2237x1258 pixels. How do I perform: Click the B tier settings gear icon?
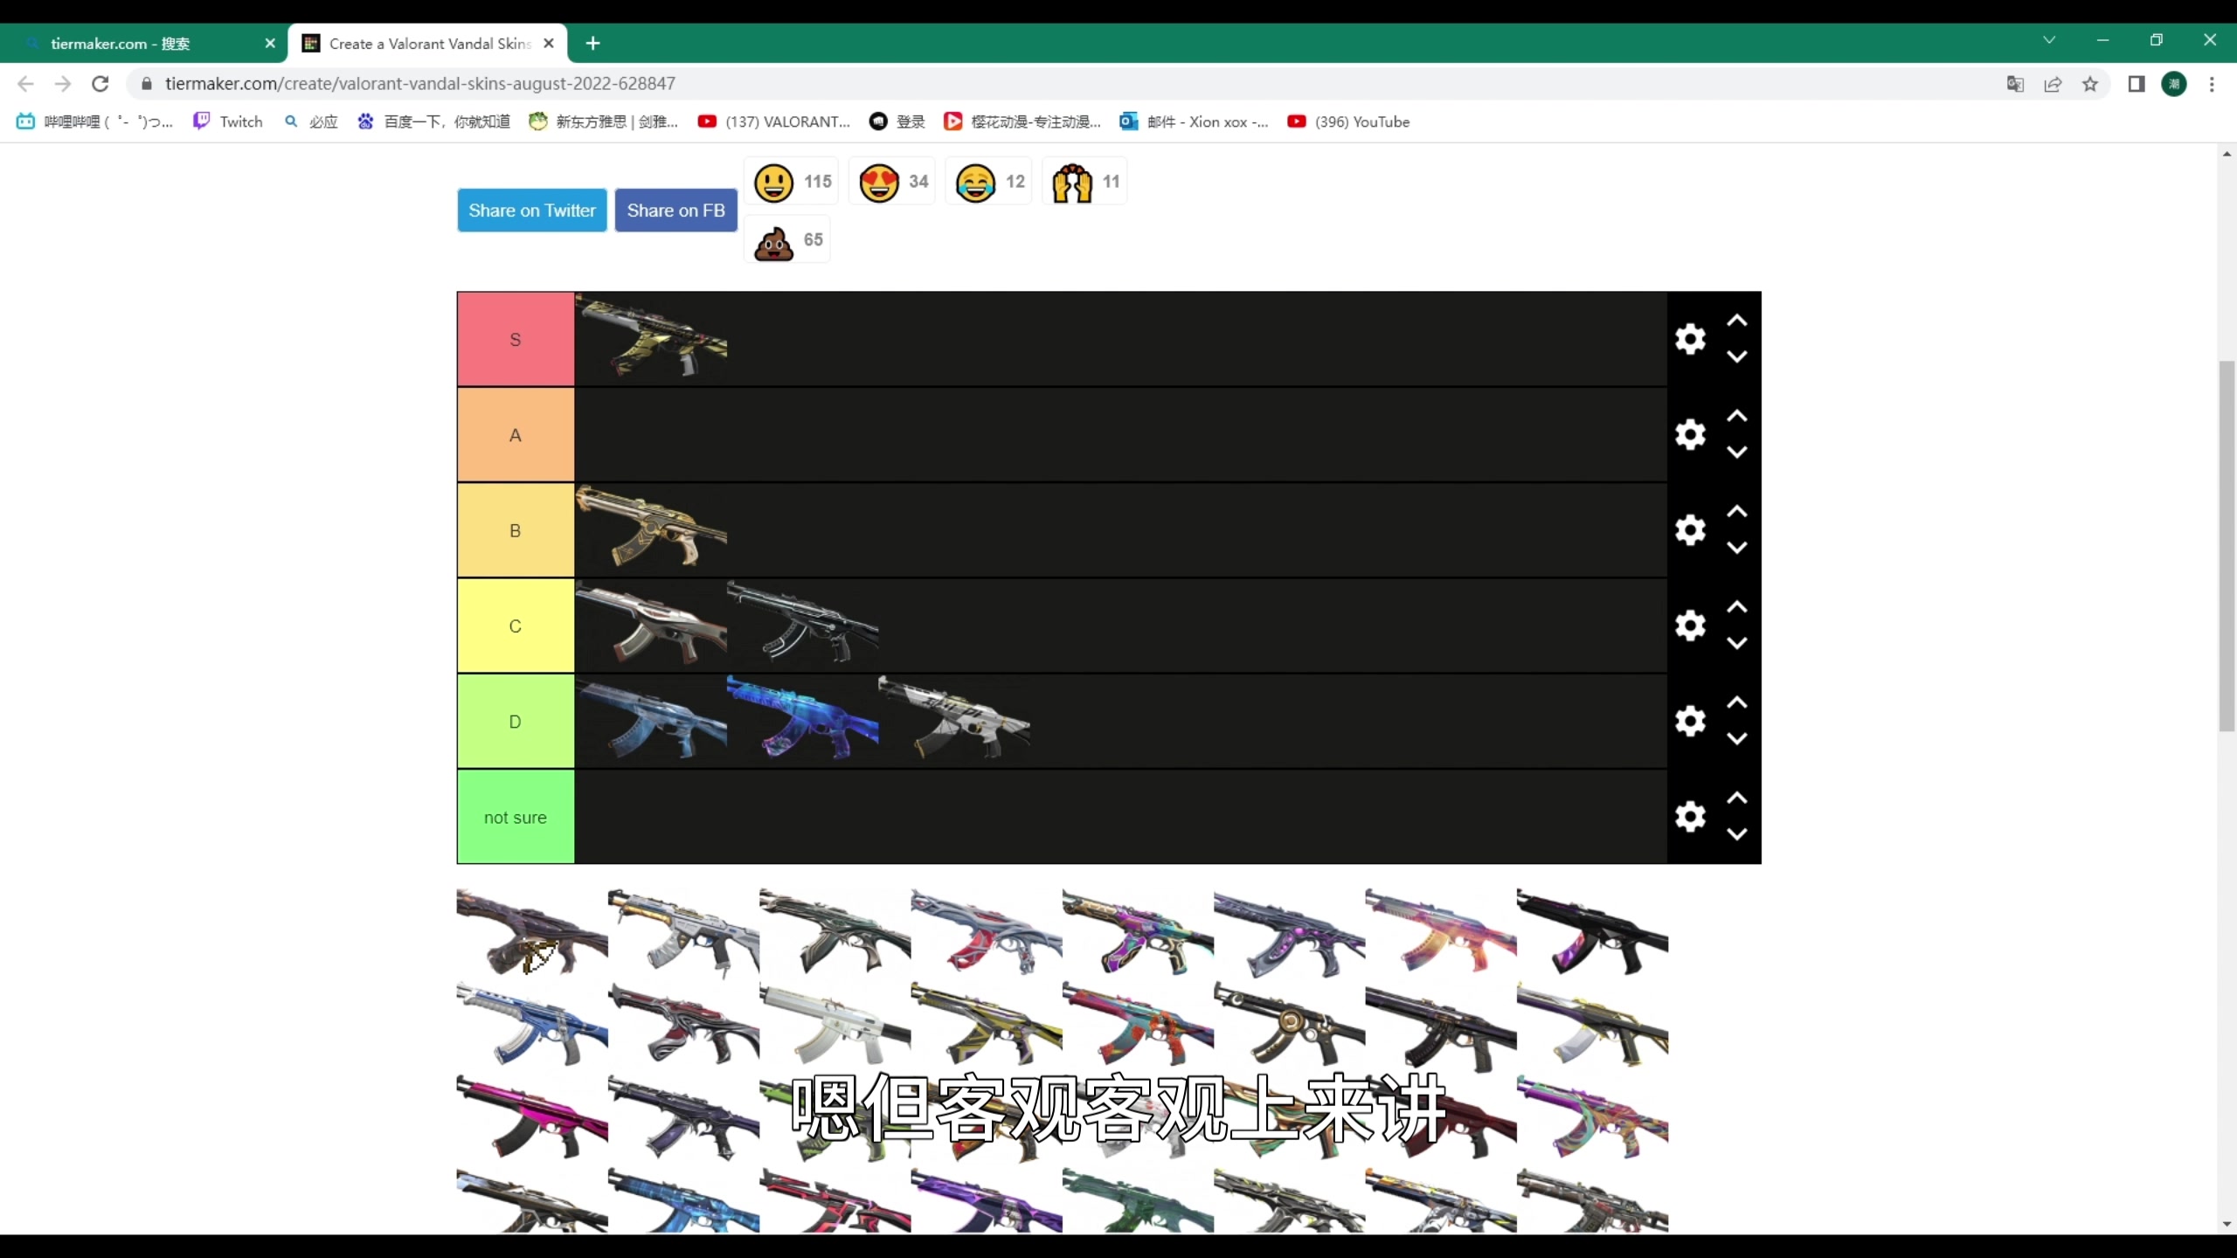point(1690,530)
